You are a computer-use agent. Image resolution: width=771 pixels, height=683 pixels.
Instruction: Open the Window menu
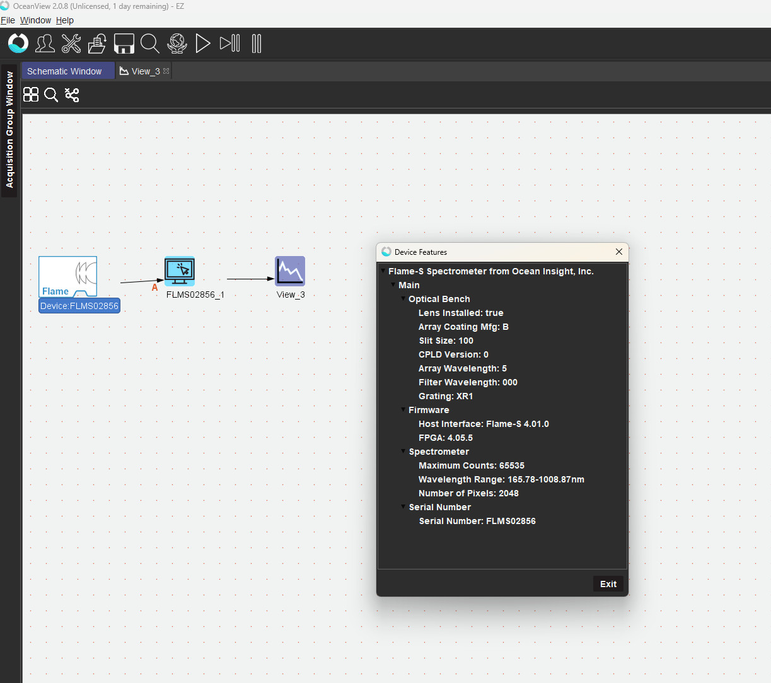pyautogui.click(x=35, y=20)
